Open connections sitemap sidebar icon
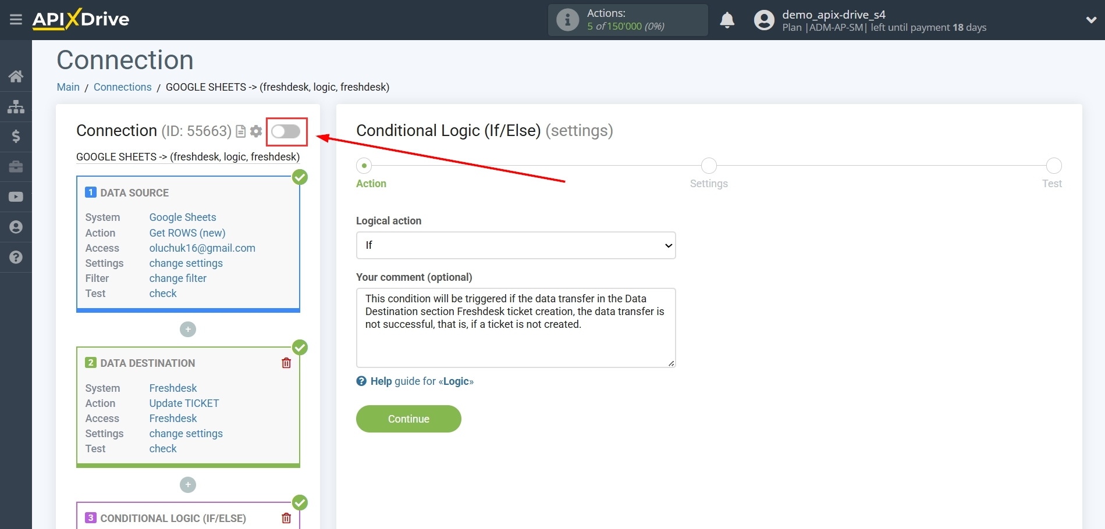Viewport: 1105px width, 529px height. [16, 106]
